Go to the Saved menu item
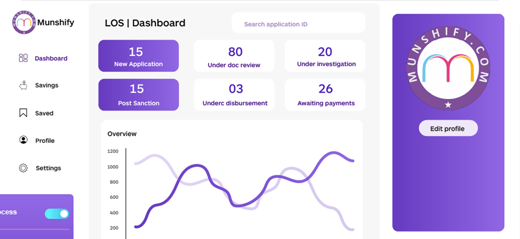This screenshot has height=239, width=520. [x=44, y=113]
